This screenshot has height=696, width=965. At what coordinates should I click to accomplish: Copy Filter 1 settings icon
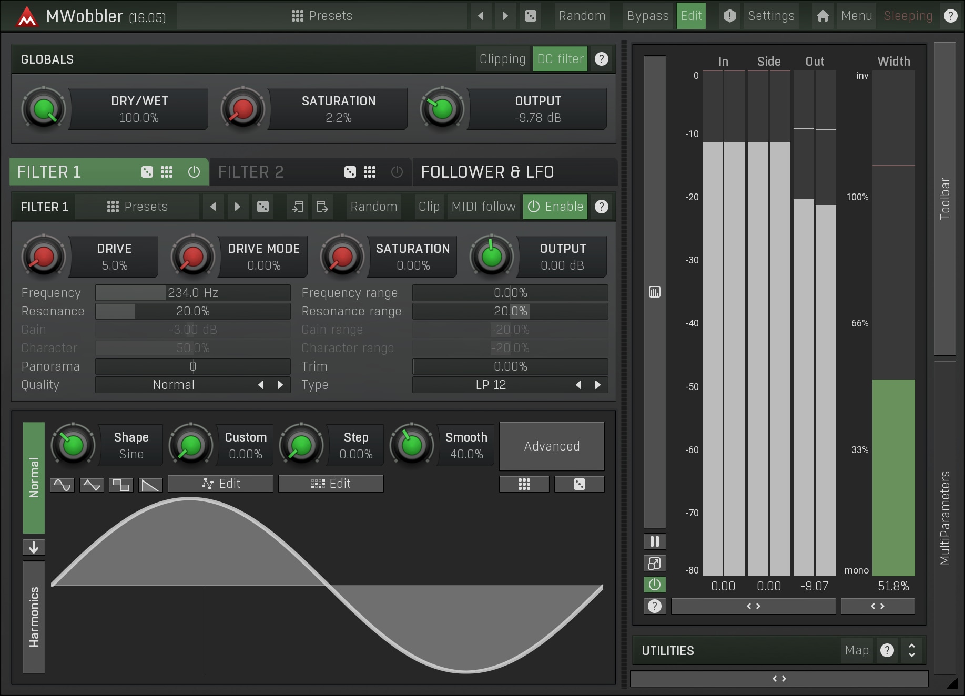(x=298, y=207)
